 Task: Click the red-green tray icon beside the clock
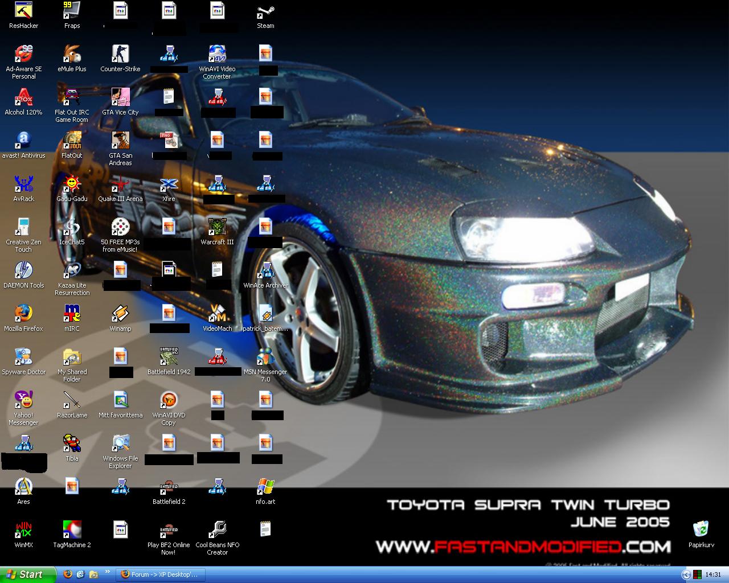698,574
